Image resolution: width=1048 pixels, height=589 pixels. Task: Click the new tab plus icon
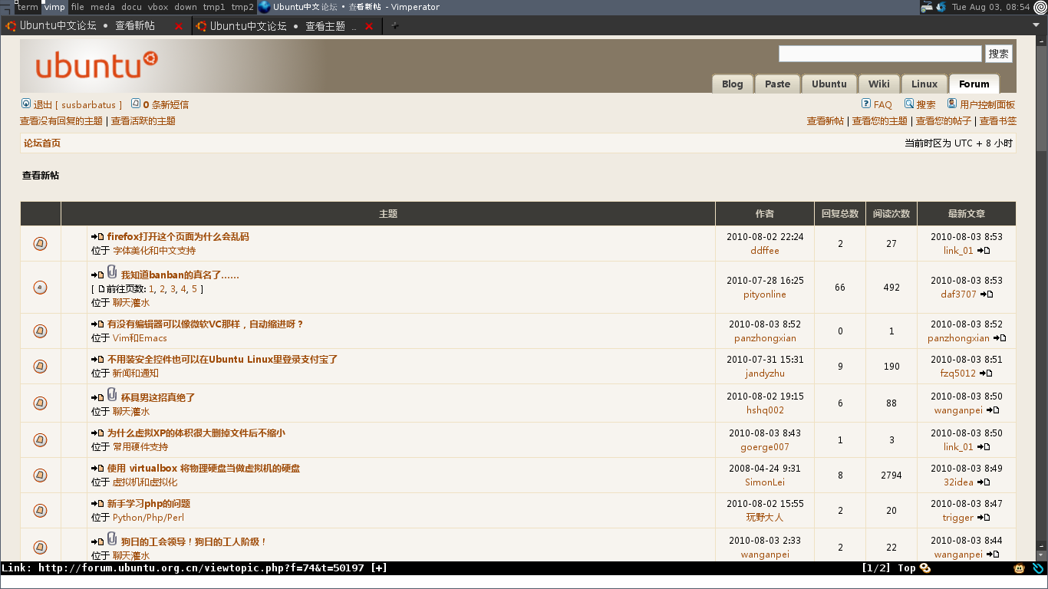(395, 25)
